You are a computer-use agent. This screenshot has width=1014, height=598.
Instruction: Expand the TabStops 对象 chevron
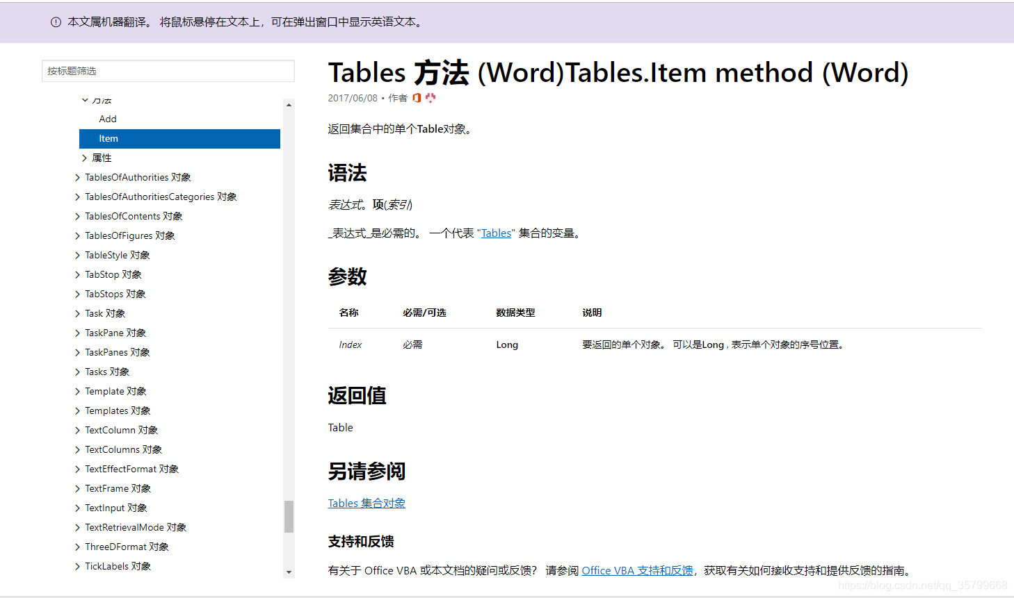point(77,294)
